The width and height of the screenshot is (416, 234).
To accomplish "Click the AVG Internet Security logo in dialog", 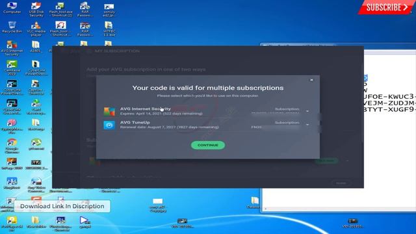I will pyautogui.click(x=109, y=111).
